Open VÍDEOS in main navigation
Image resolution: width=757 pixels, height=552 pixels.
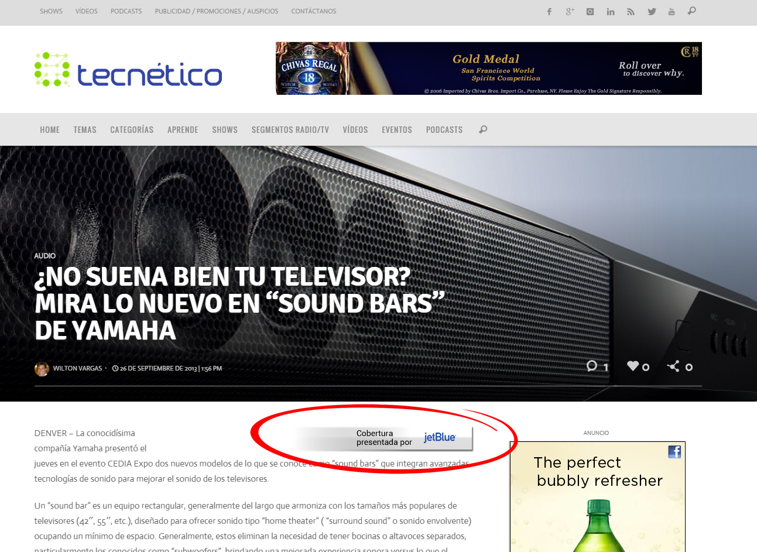355,130
